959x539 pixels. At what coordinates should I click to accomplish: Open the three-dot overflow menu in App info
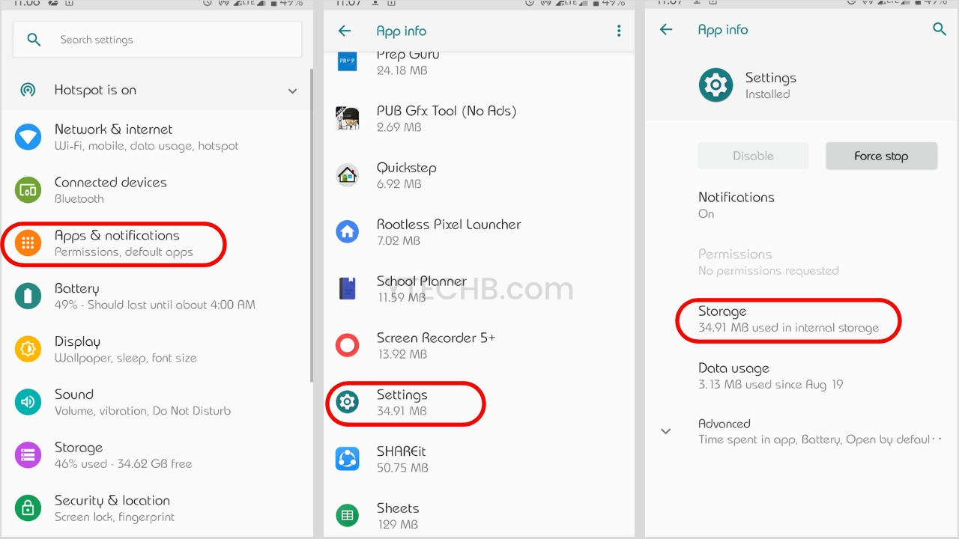pyautogui.click(x=619, y=31)
